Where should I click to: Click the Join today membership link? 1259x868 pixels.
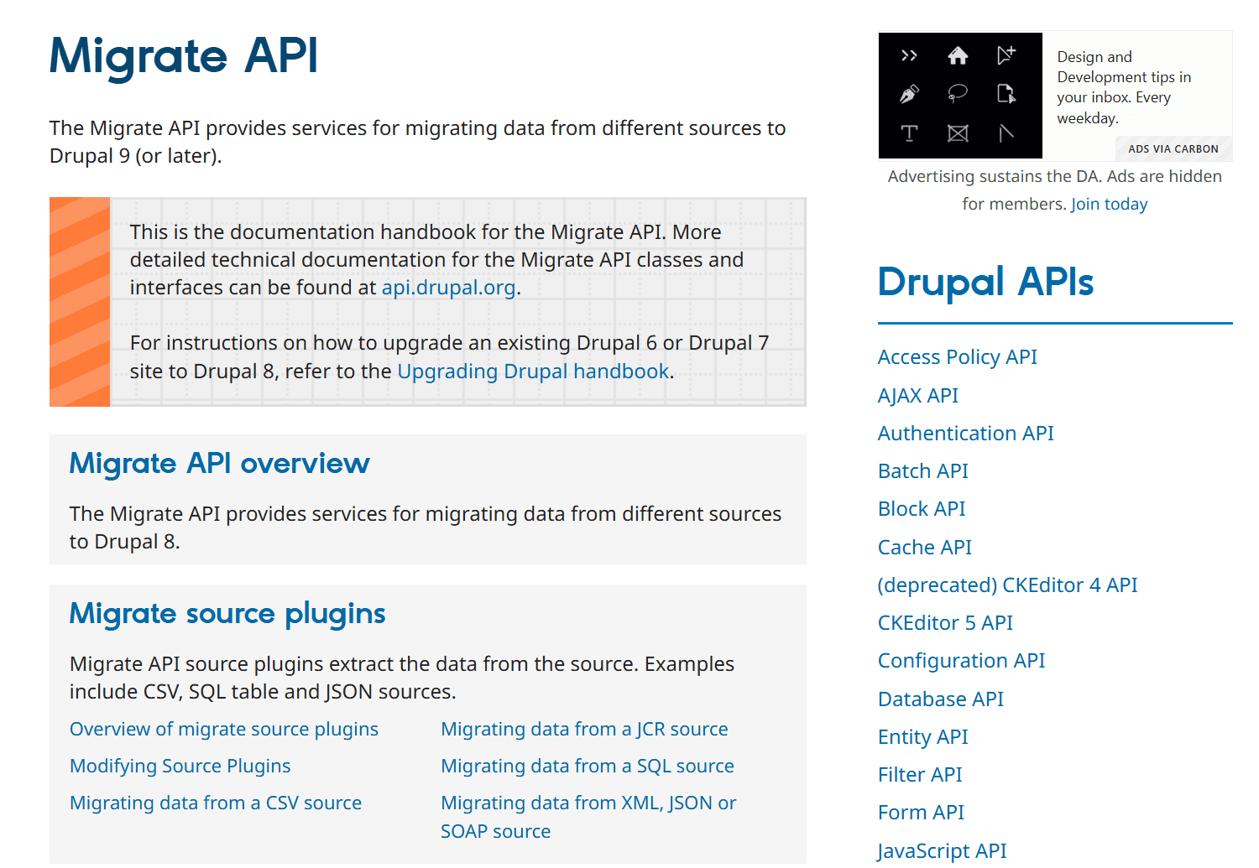coord(1109,205)
